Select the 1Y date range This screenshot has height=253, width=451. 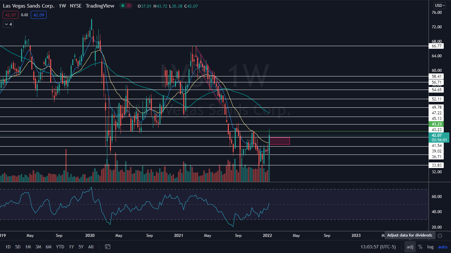[71, 247]
